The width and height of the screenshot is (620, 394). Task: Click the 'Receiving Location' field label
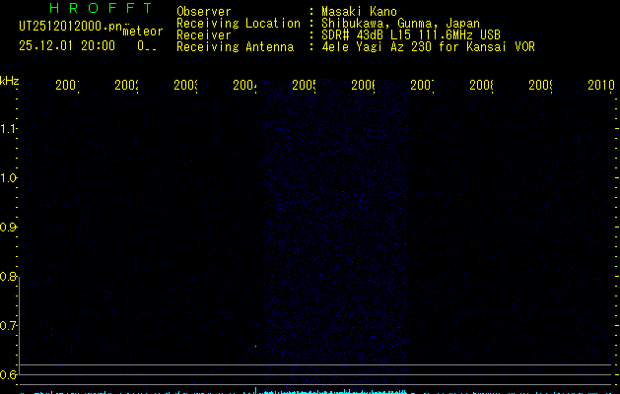(239, 24)
